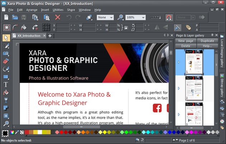Pin the Page & Layer gallery

tap(212, 35)
